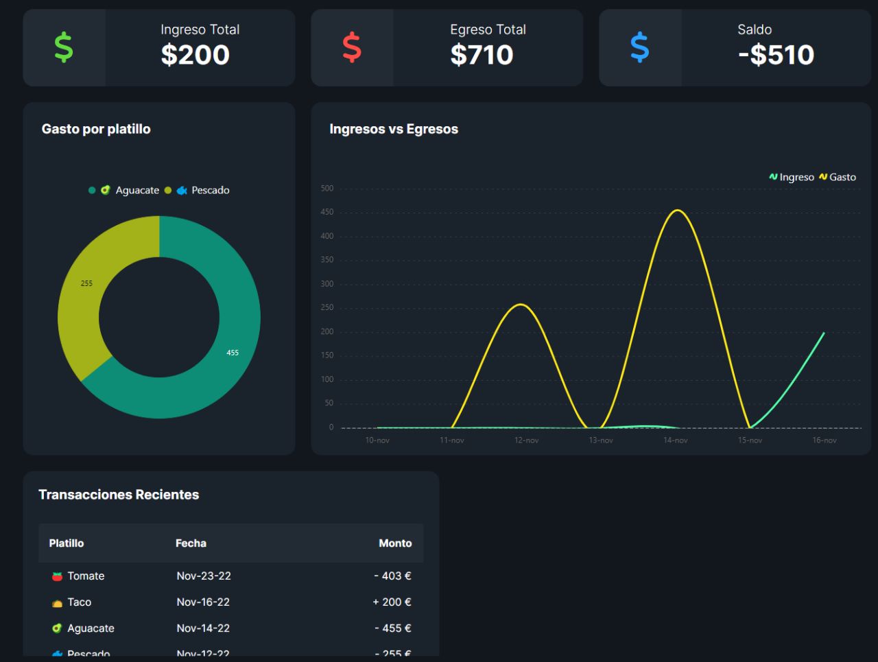Image resolution: width=878 pixels, height=662 pixels.
Task: Click the red dollar icon for Egreso Total
Action: tap(352, 47)
